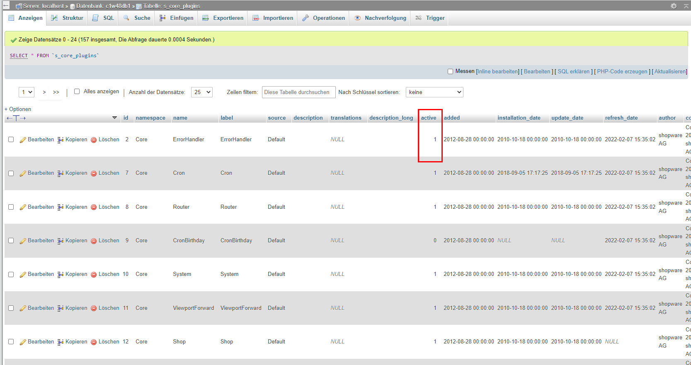Tick the Alles anzeigen checkbox
Image resolution: width=691 pixels, height=365 pixels.
(77, 92)
